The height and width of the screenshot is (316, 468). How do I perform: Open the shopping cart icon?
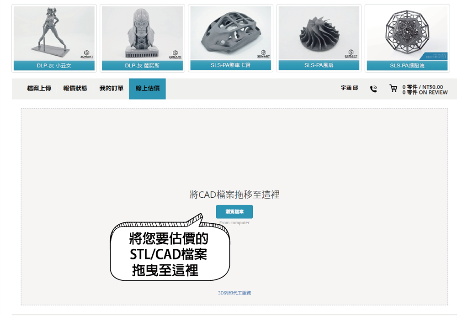pos(393,89)
